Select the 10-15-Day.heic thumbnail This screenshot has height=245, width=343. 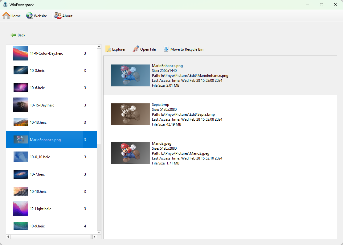pos(21,105)
